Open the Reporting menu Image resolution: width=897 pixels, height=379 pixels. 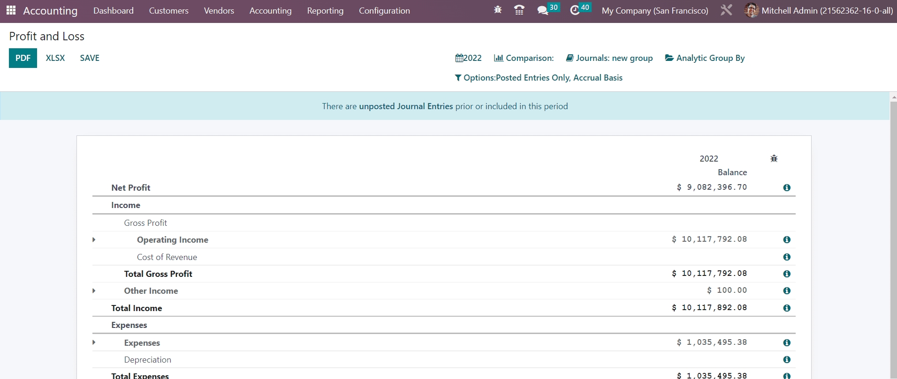click(x=325, y=11)
